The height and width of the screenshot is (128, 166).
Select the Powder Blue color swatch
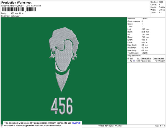[x=134, y=61]
